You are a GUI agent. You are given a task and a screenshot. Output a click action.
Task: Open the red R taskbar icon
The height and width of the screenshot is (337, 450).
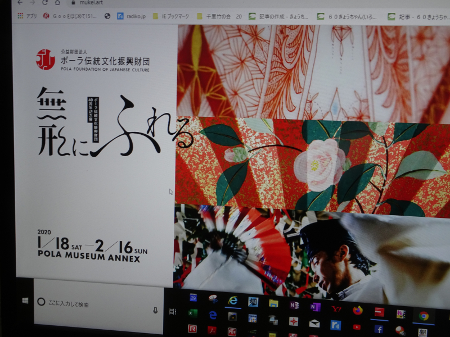point(192,329)
